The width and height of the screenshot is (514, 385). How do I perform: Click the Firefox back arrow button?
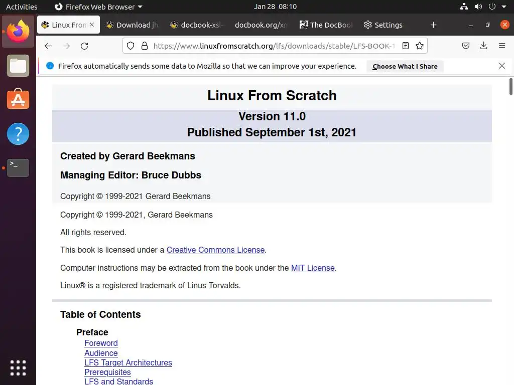coord(48,46)
